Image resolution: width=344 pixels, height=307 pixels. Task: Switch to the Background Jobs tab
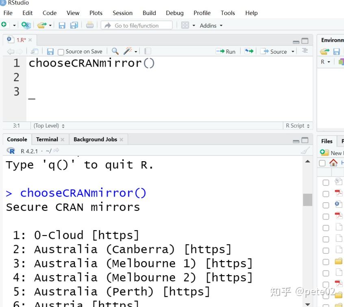95,139
